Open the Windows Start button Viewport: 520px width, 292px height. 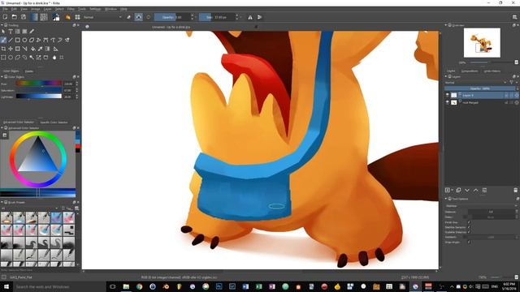point(6,286)
